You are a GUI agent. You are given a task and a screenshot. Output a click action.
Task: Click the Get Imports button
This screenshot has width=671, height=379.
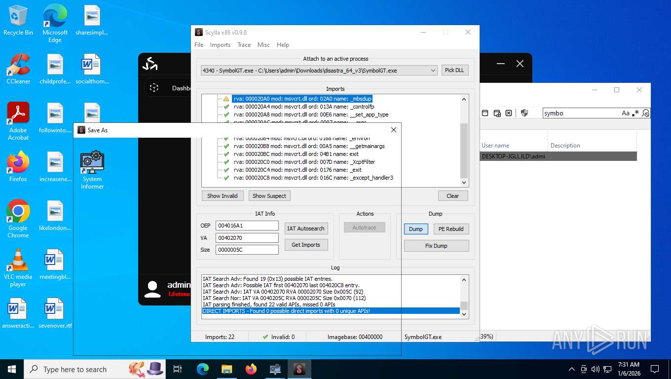click(306, 245)
